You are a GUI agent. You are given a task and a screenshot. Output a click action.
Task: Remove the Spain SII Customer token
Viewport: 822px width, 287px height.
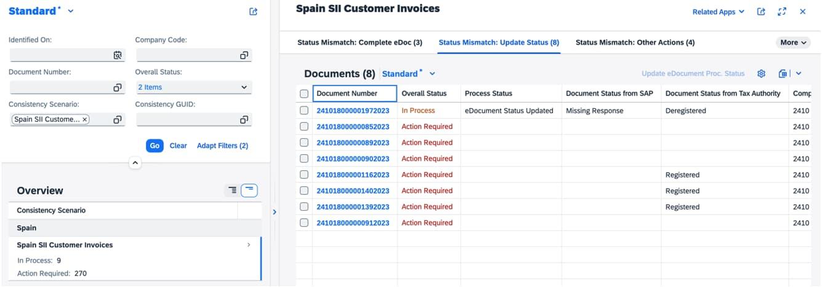[85, 119]
